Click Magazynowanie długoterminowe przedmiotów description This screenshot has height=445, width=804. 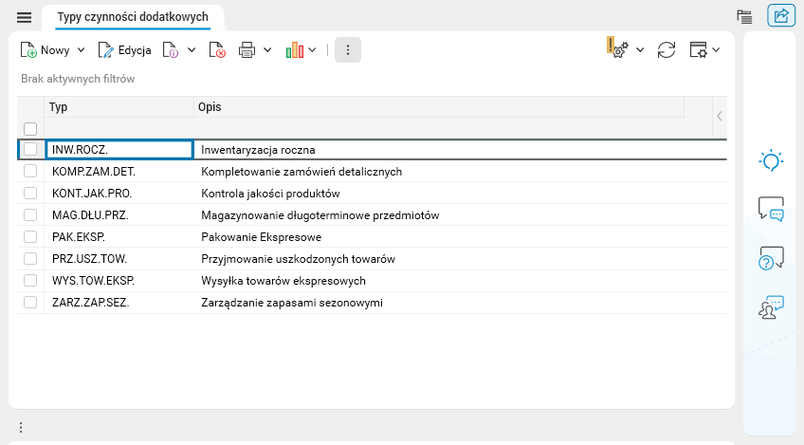pos(320,215)
